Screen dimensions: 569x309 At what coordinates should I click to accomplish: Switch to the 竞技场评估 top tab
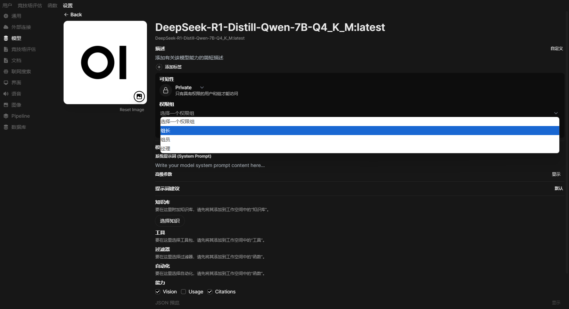click(30, 6)
